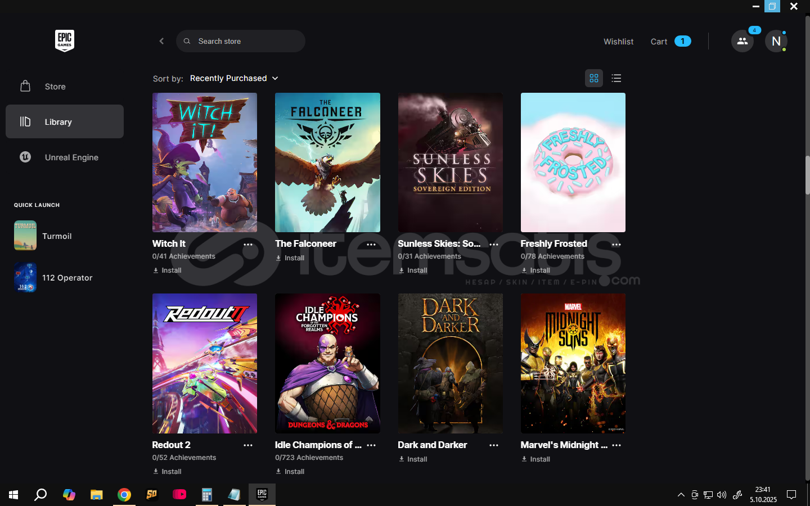This screenshot has height=506, width=810.
Task: Click the Witch It title text
Action: pos(169,243)
